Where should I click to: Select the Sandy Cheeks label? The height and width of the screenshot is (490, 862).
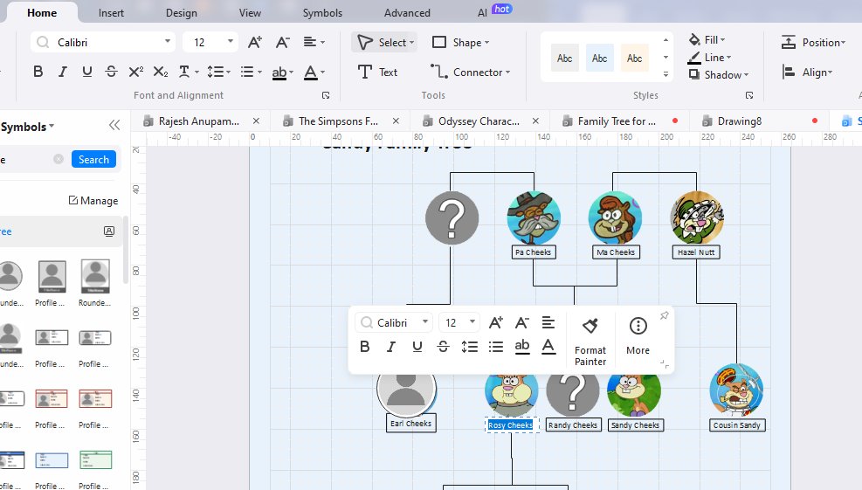coord(635,425)
